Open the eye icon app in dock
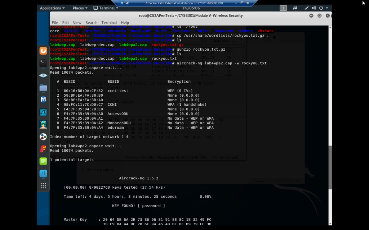 pyautogui.click(x=43, y=75)
